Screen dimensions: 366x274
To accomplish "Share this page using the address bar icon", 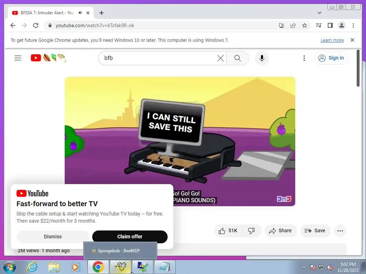I will click(x=293, y=25).
